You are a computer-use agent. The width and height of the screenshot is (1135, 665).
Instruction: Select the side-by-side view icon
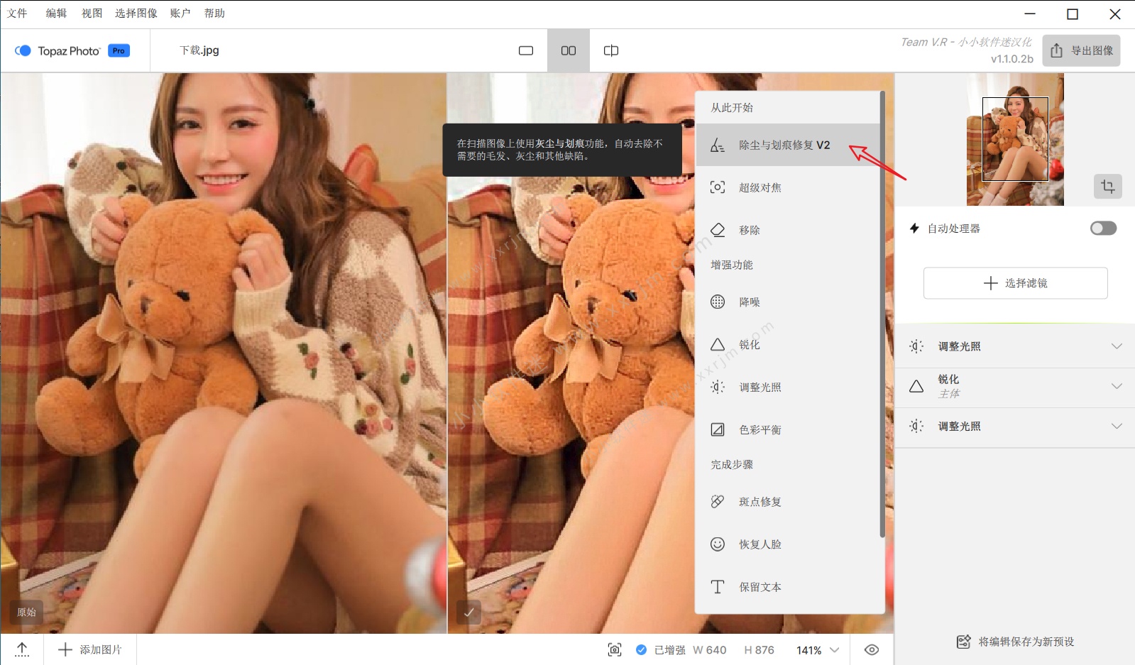569,50
